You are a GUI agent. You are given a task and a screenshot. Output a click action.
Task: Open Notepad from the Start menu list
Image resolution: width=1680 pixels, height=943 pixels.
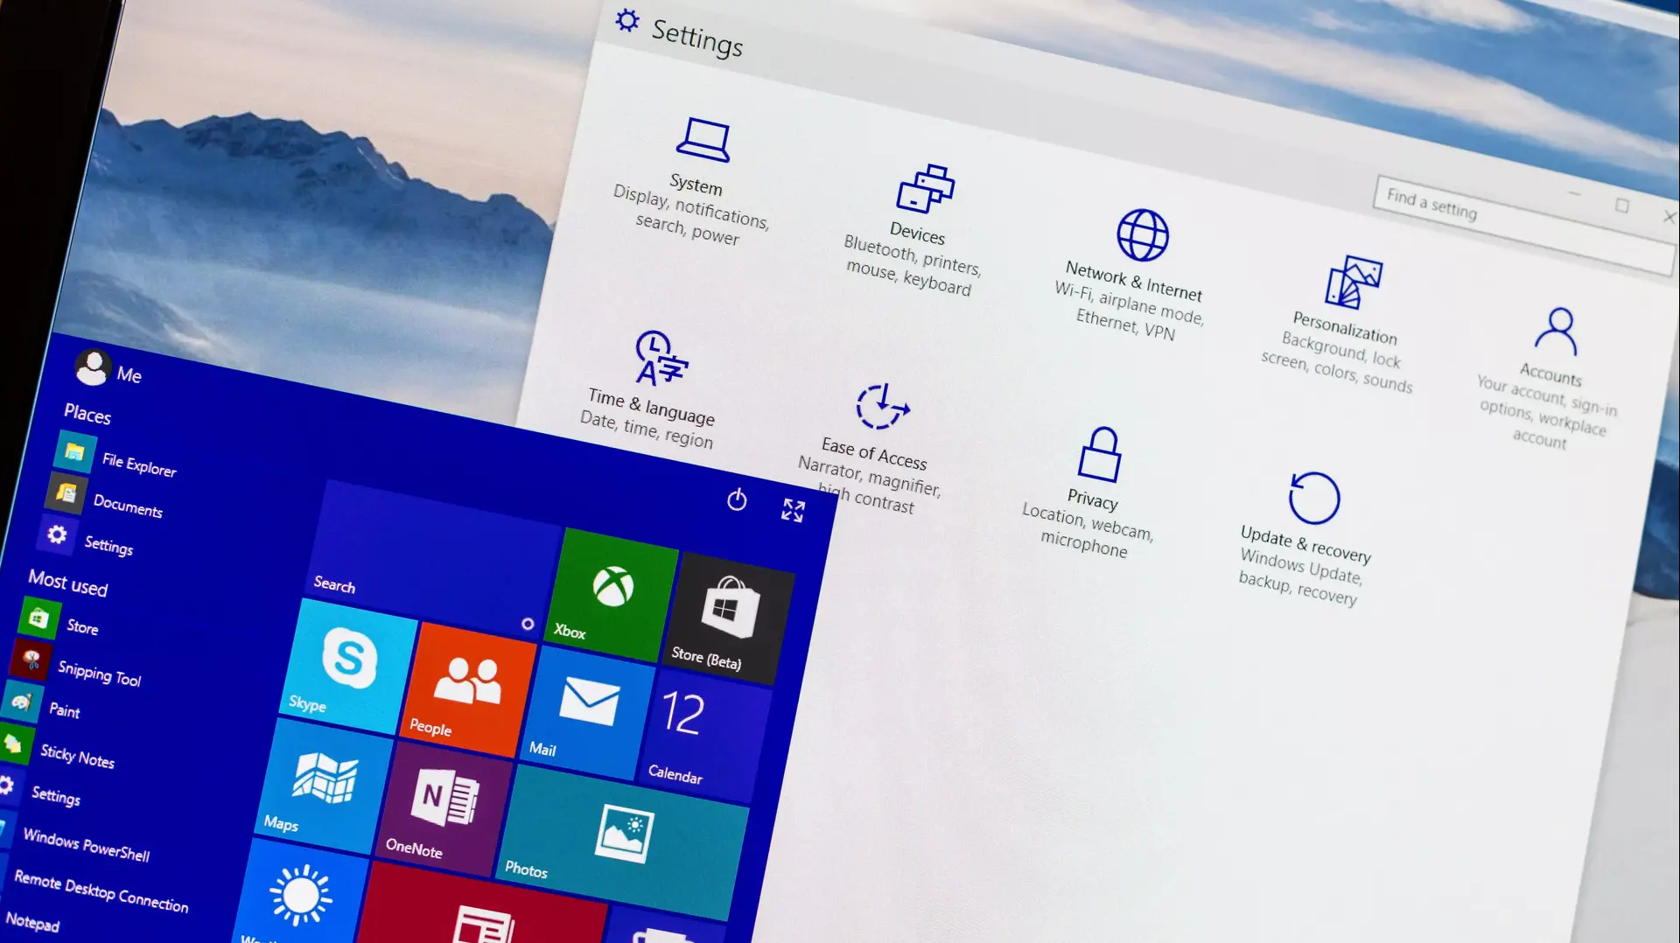31,922
